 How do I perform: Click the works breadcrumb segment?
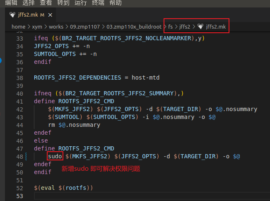click(x=56, y=27)
